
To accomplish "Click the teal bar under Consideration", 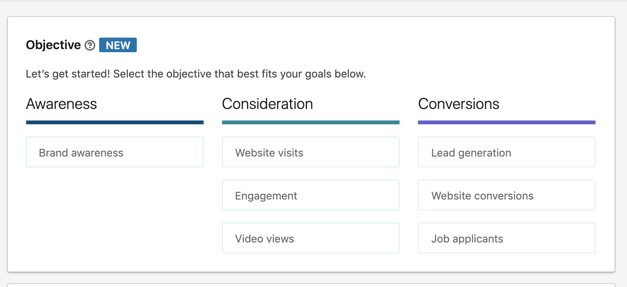I will click(310, 122).
